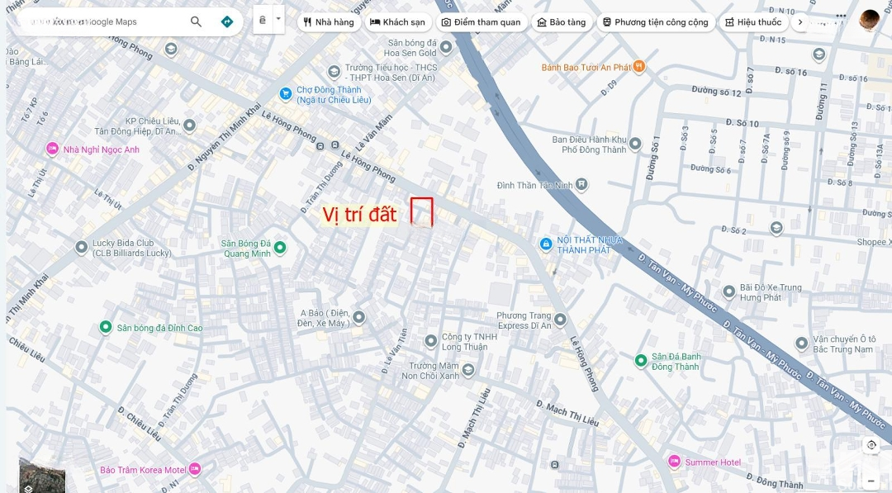Click the my location target button
The image size is (892, 493).
pos(871,445)
